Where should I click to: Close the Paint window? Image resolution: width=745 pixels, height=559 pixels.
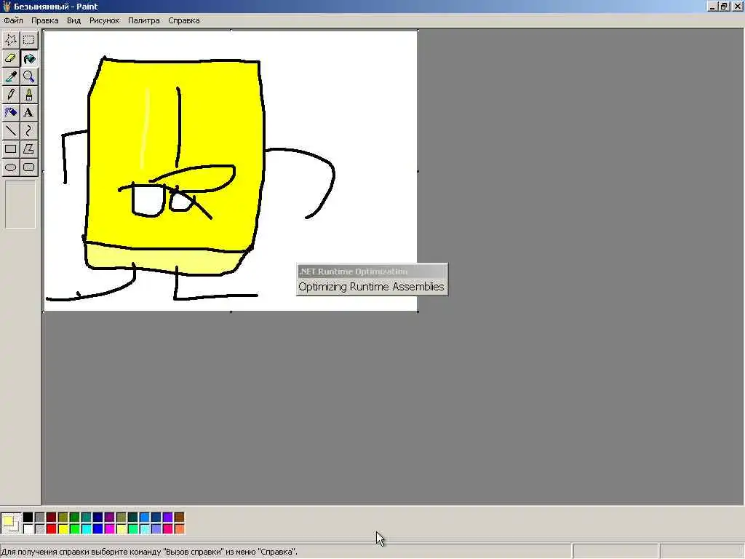click(x=737, y=7)
